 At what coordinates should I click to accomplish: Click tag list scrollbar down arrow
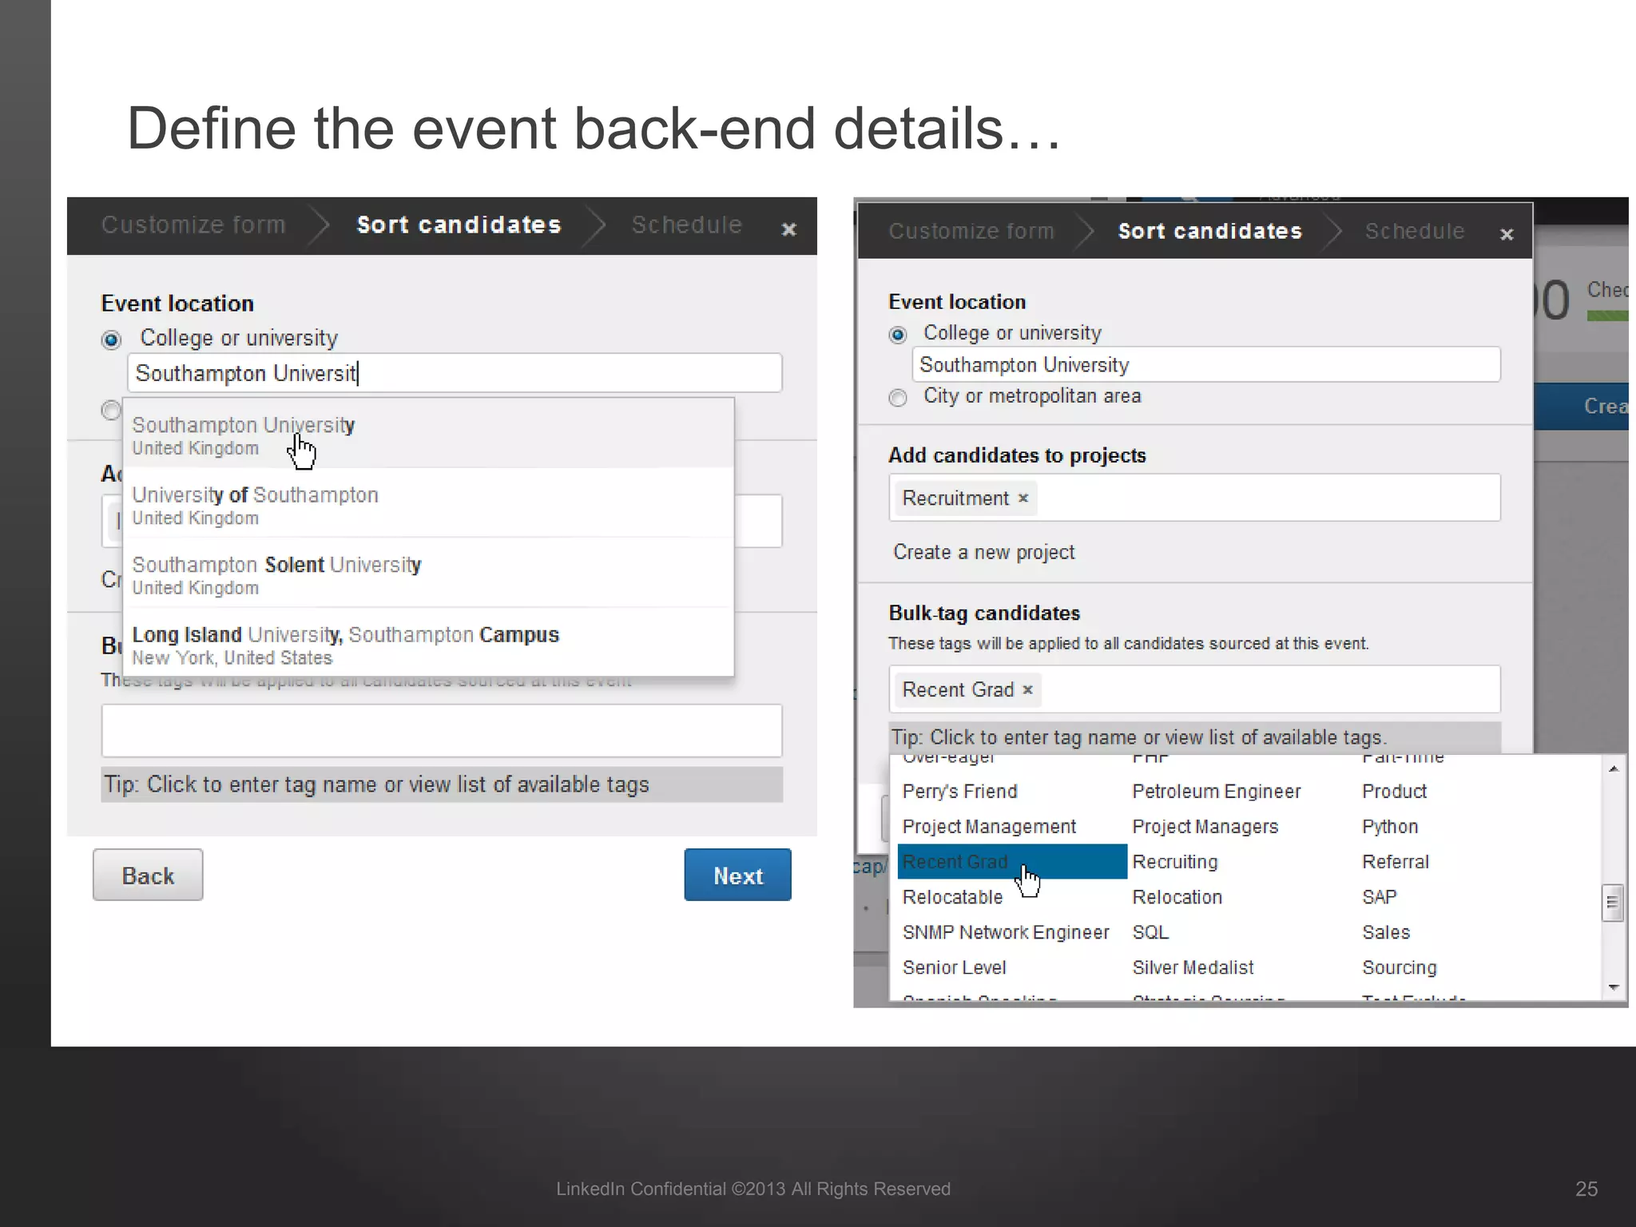pyautogui.click(x=1613, y=988)
